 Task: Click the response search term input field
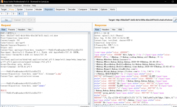[141, 106]
